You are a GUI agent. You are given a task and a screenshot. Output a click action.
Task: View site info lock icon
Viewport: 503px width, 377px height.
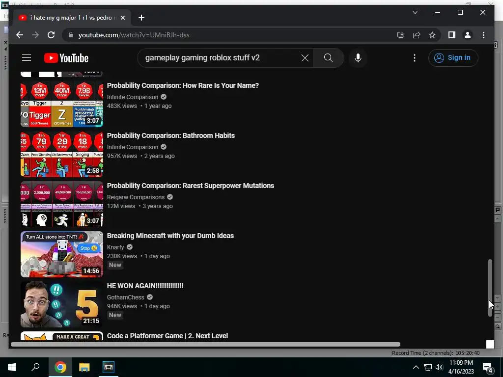[71, 35]
